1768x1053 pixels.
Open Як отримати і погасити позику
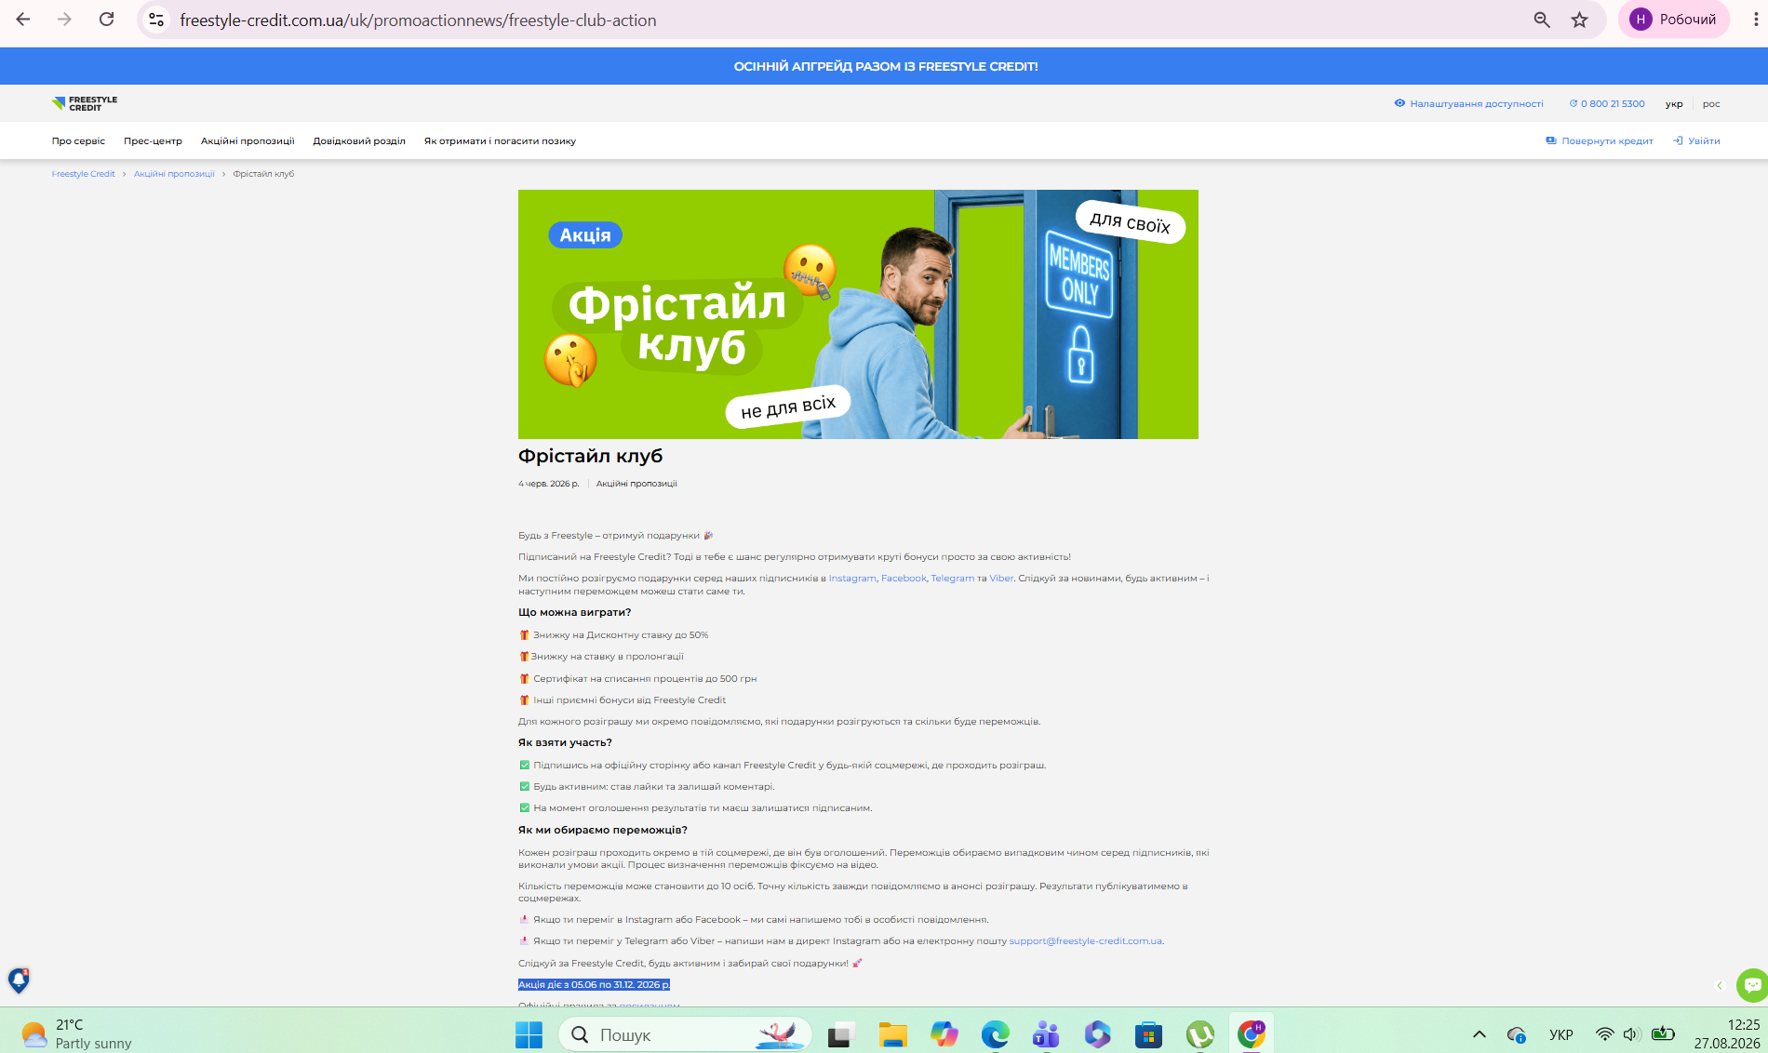500,141
